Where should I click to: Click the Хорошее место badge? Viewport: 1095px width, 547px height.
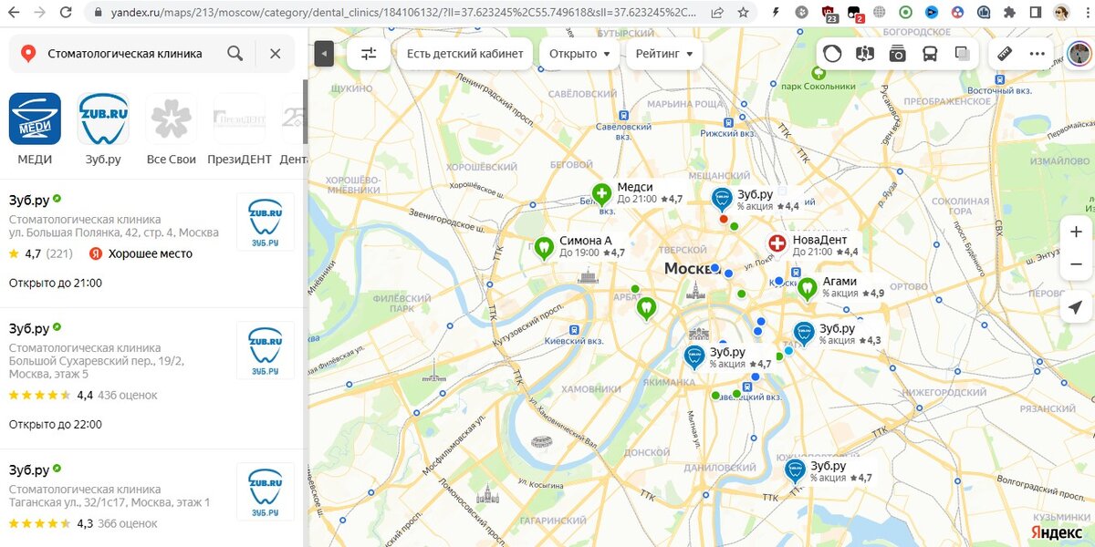point(142,253)
